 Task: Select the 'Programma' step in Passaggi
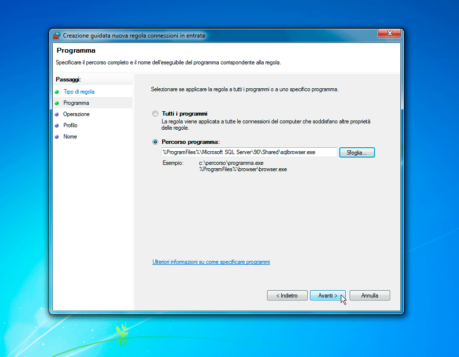pyautogui.click(x=76, y=103)
